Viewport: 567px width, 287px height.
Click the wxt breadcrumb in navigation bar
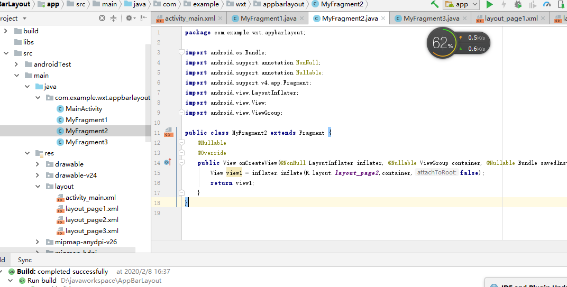pos(236,4)
